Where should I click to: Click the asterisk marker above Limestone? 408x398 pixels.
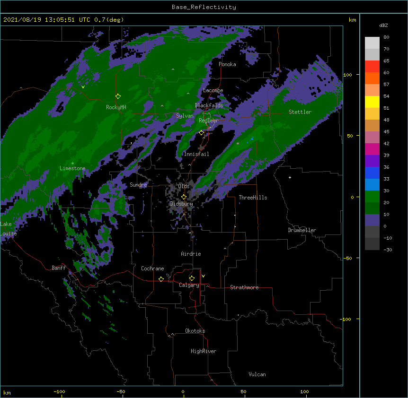[72, 164]
